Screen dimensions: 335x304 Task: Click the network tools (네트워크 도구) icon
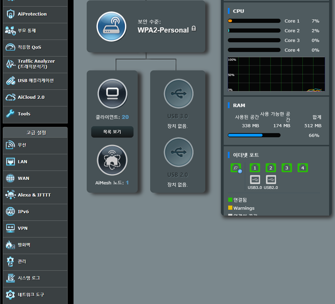point(10,295)
